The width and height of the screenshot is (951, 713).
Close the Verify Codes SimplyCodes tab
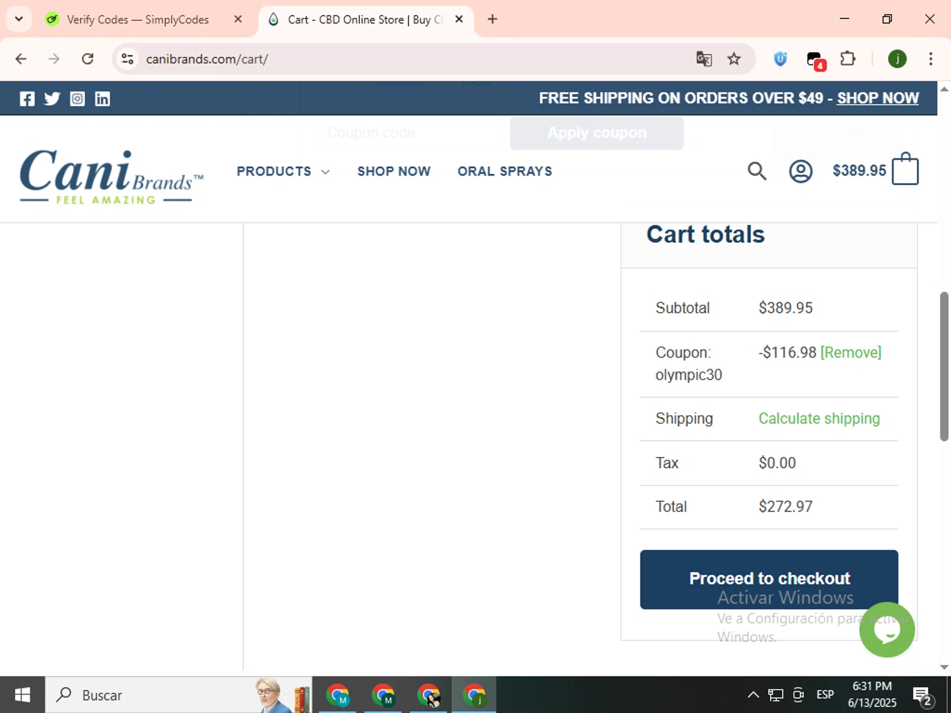[x=238, y=19]
